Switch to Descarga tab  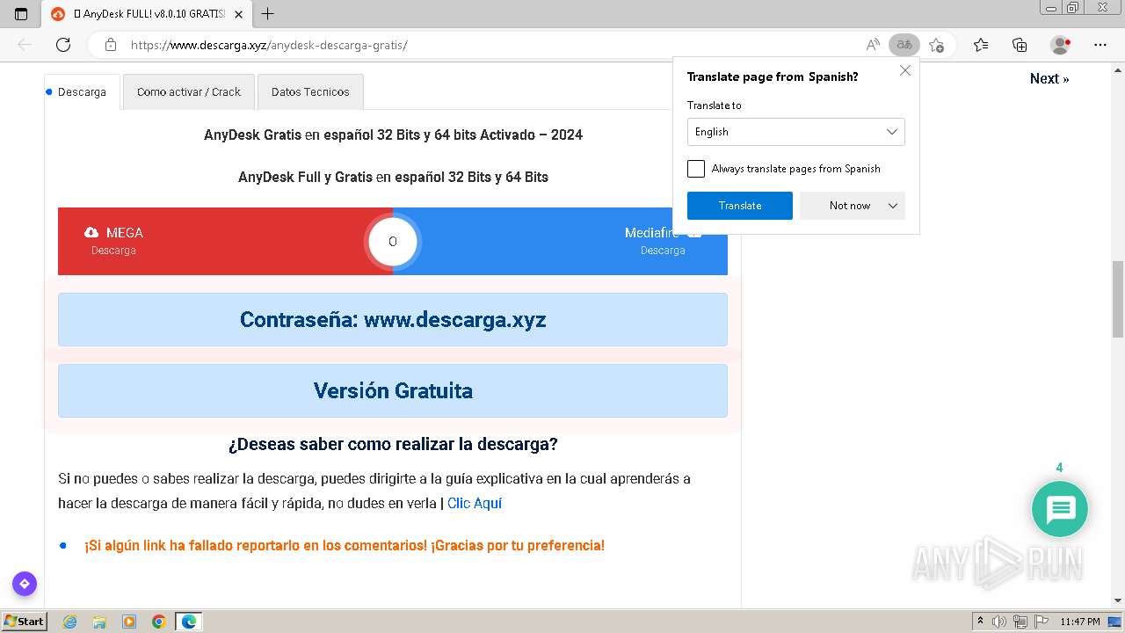[x=82, y=91]
